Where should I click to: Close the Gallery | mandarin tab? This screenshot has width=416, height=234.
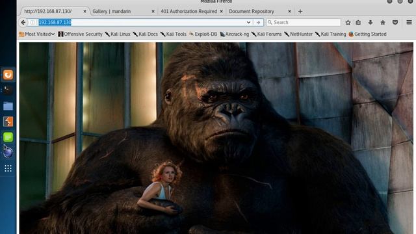153,12
